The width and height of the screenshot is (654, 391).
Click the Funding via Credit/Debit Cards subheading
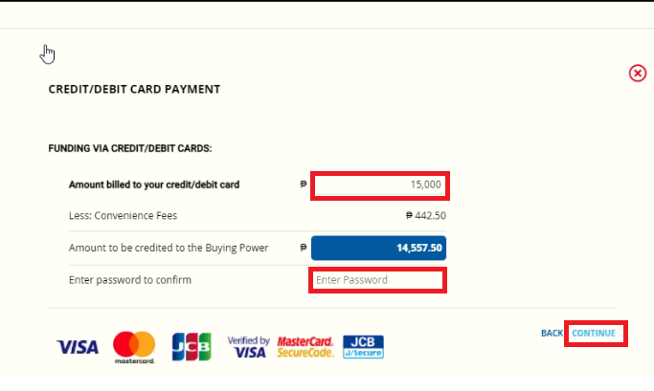pyautogui.click(x=130, y=148)
